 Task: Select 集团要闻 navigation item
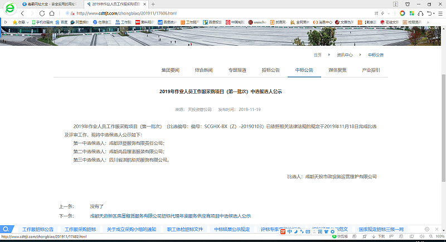coord(171,70)
